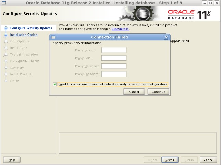Cancel the installer with bottom Cancel button
The width and height of the screenshot is (221, 165).
(x=209, y=160)
